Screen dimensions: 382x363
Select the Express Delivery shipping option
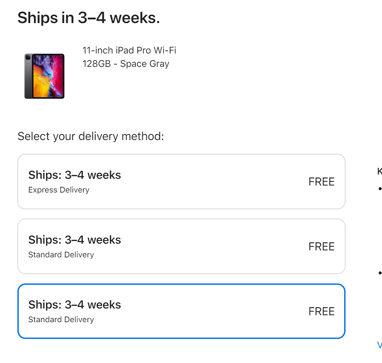coord(181,181)
